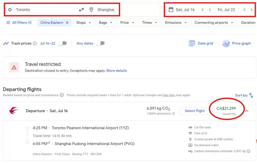Click Travel time: 14 hr 30 min

coord(52,136)
